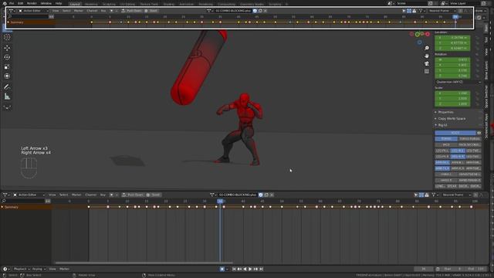Open the Keying menu in timeline footer

tap(39, 270)
